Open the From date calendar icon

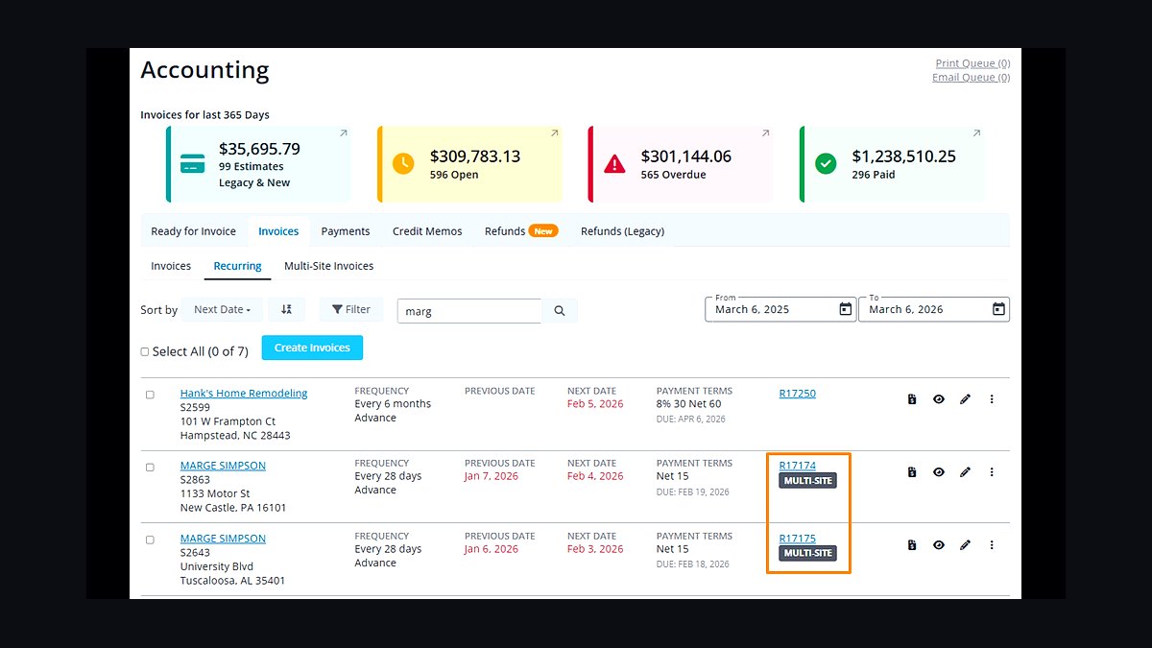845,309
